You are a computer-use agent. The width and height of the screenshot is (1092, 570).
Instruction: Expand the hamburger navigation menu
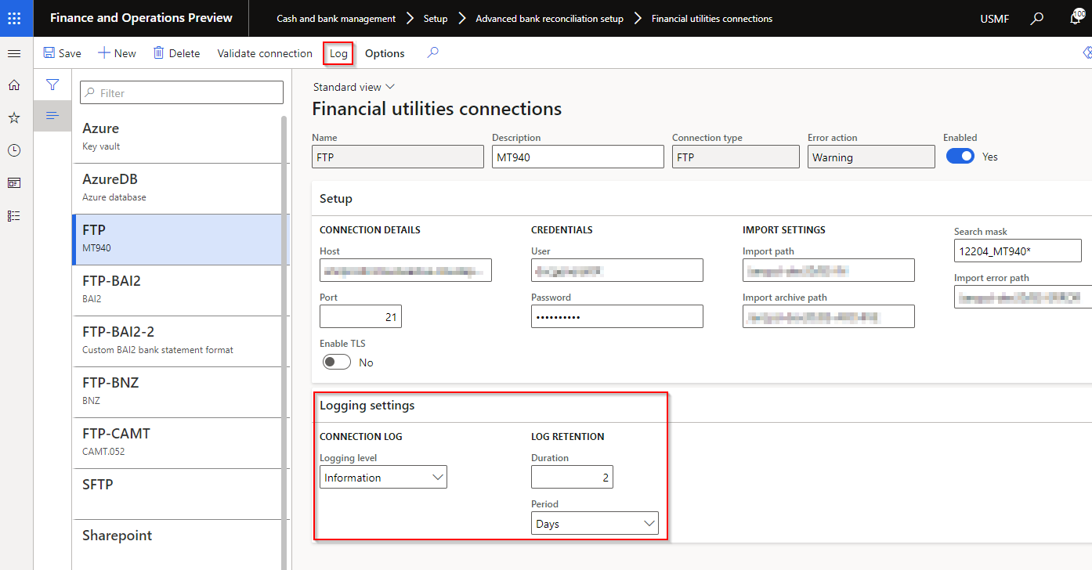tap(14, 53)
